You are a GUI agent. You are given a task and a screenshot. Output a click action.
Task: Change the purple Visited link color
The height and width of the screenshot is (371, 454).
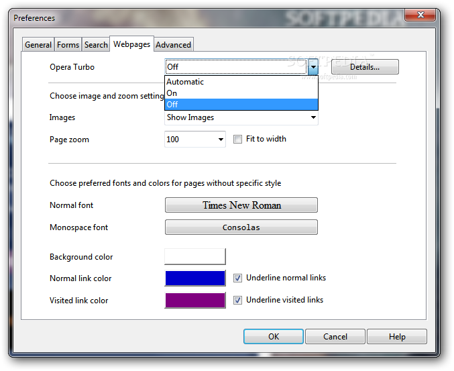195,300
